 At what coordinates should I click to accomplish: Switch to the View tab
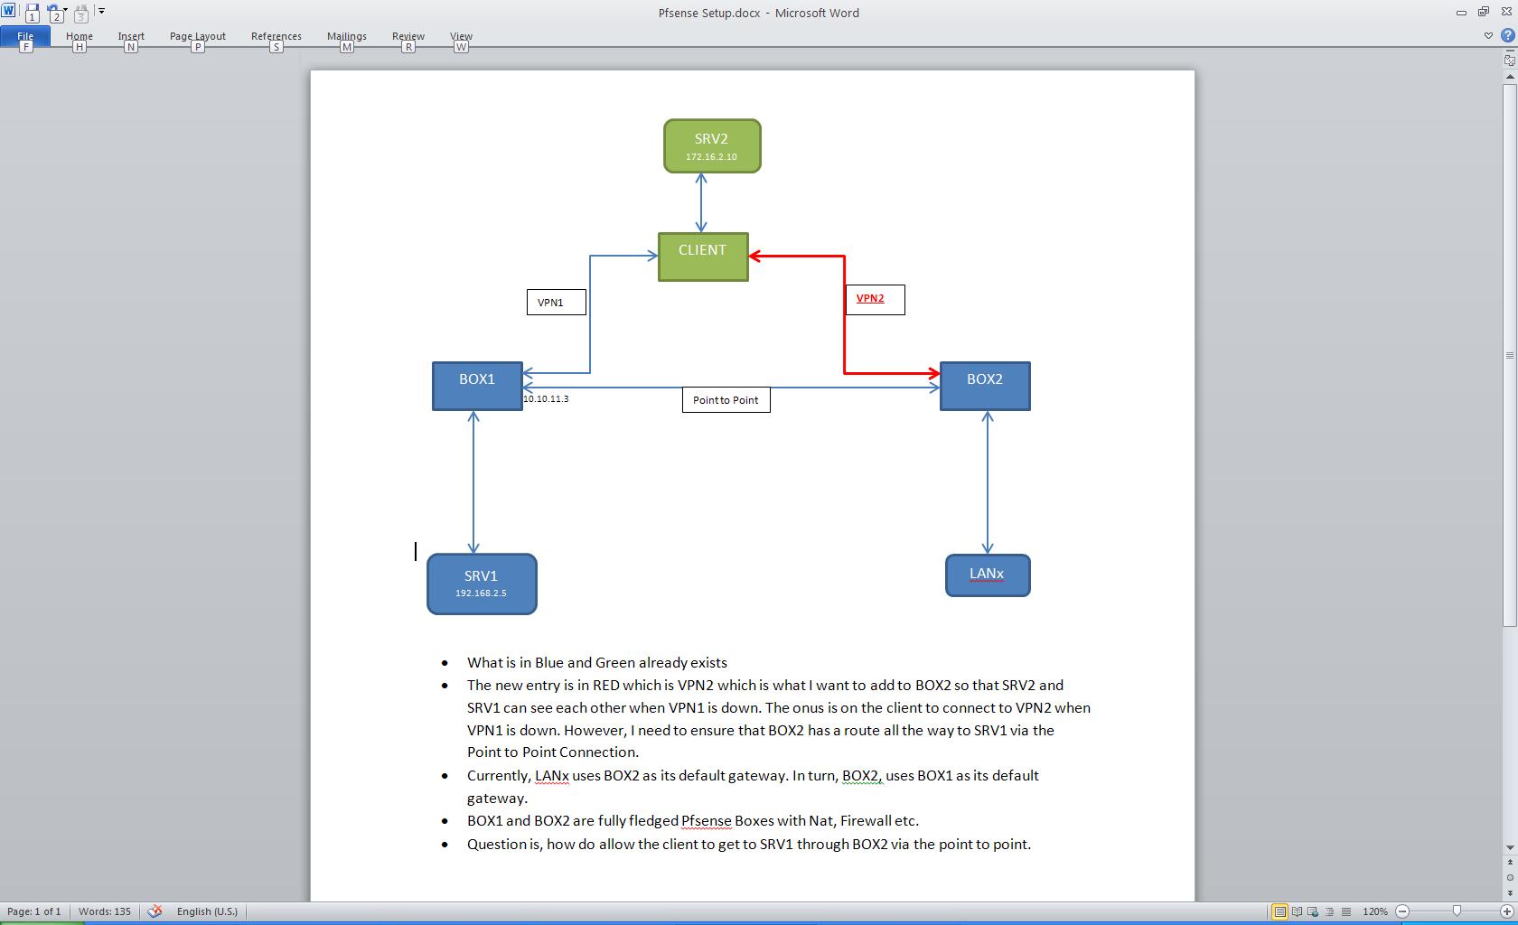point(461,37)
